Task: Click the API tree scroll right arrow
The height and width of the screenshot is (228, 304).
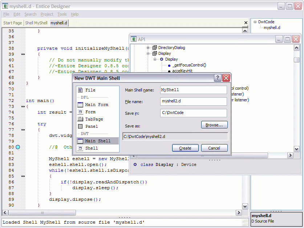Action: click(x=290, y=155)
